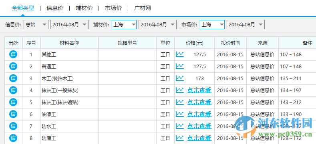Click price 127.5 in the 普通工 row
This screenshot has width=316, height=144.
click(x=199, y=67)
